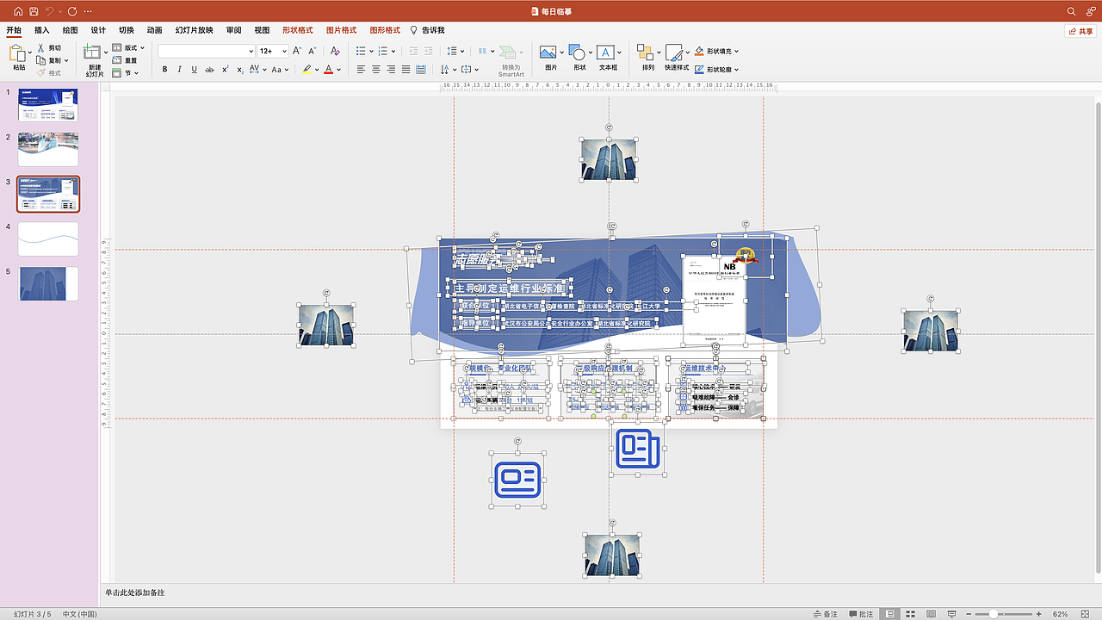Switch to the 动画 (Animations) tab
This screenshot has width=1102, height=620.
click(x=154, y=30)
